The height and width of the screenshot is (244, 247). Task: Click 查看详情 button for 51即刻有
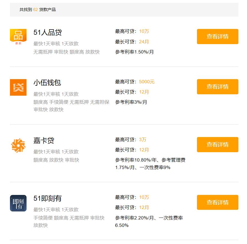click(217, 202)
